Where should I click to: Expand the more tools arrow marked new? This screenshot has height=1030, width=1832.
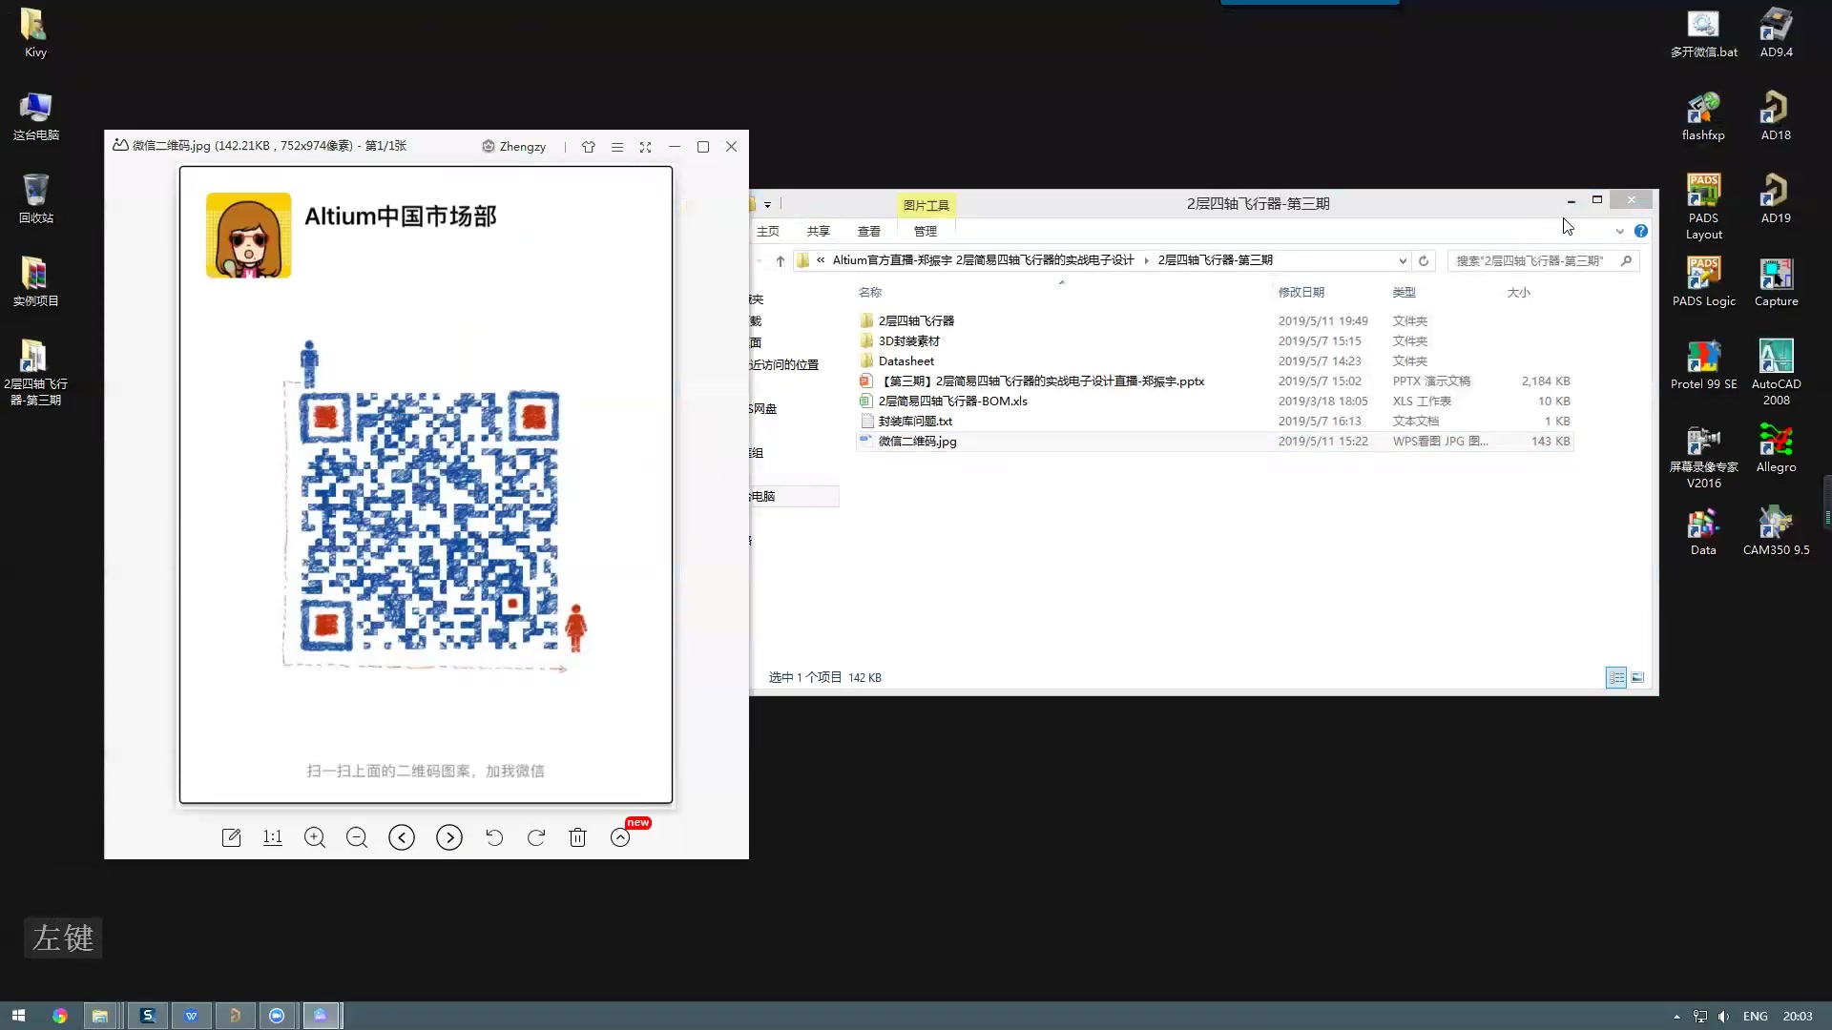[x=620, y=837]
